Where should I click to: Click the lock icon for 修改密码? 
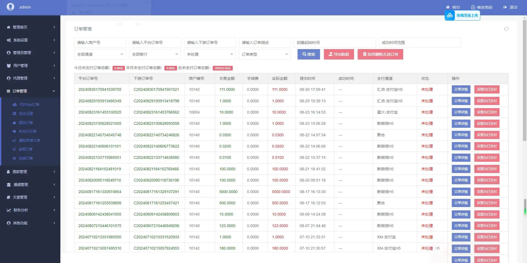point(473,7)
